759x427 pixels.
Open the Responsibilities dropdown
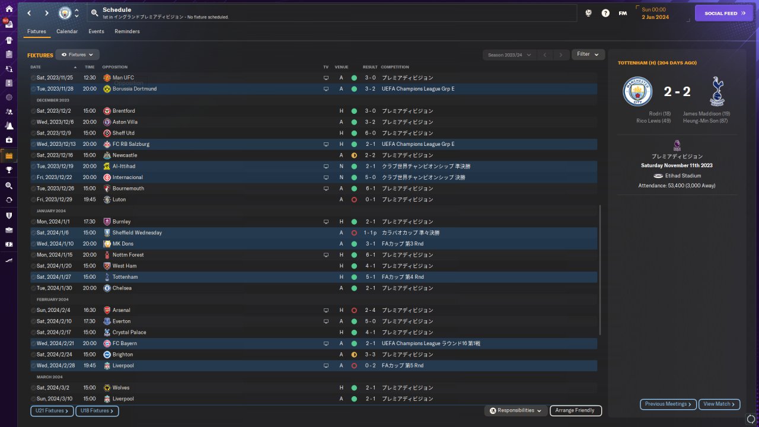click(515, 410)
